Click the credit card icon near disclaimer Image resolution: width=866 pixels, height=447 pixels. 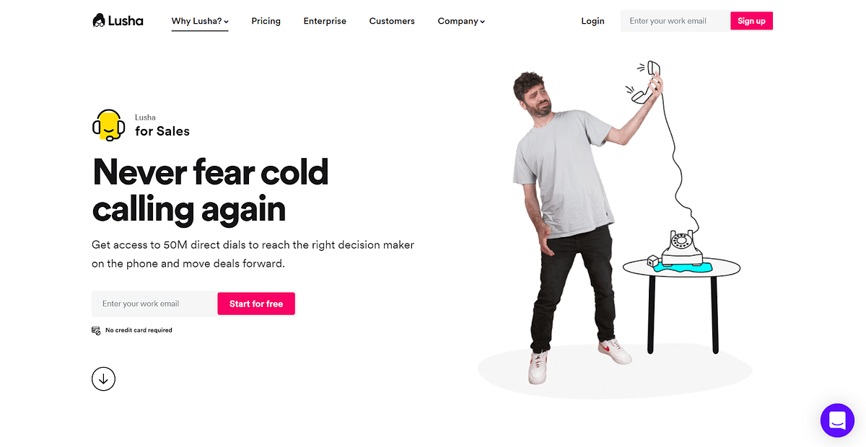point(96,330)
